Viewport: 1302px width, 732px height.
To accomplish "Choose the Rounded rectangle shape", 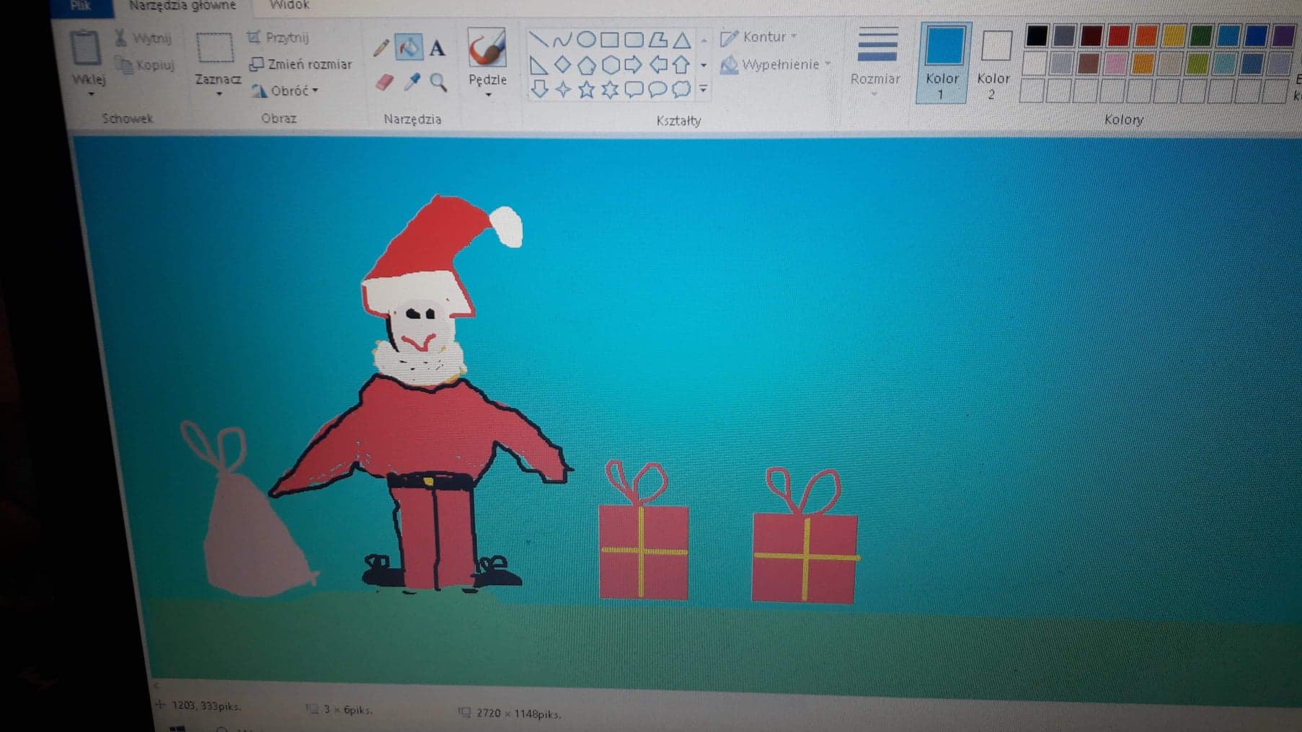I will point(634,39).
